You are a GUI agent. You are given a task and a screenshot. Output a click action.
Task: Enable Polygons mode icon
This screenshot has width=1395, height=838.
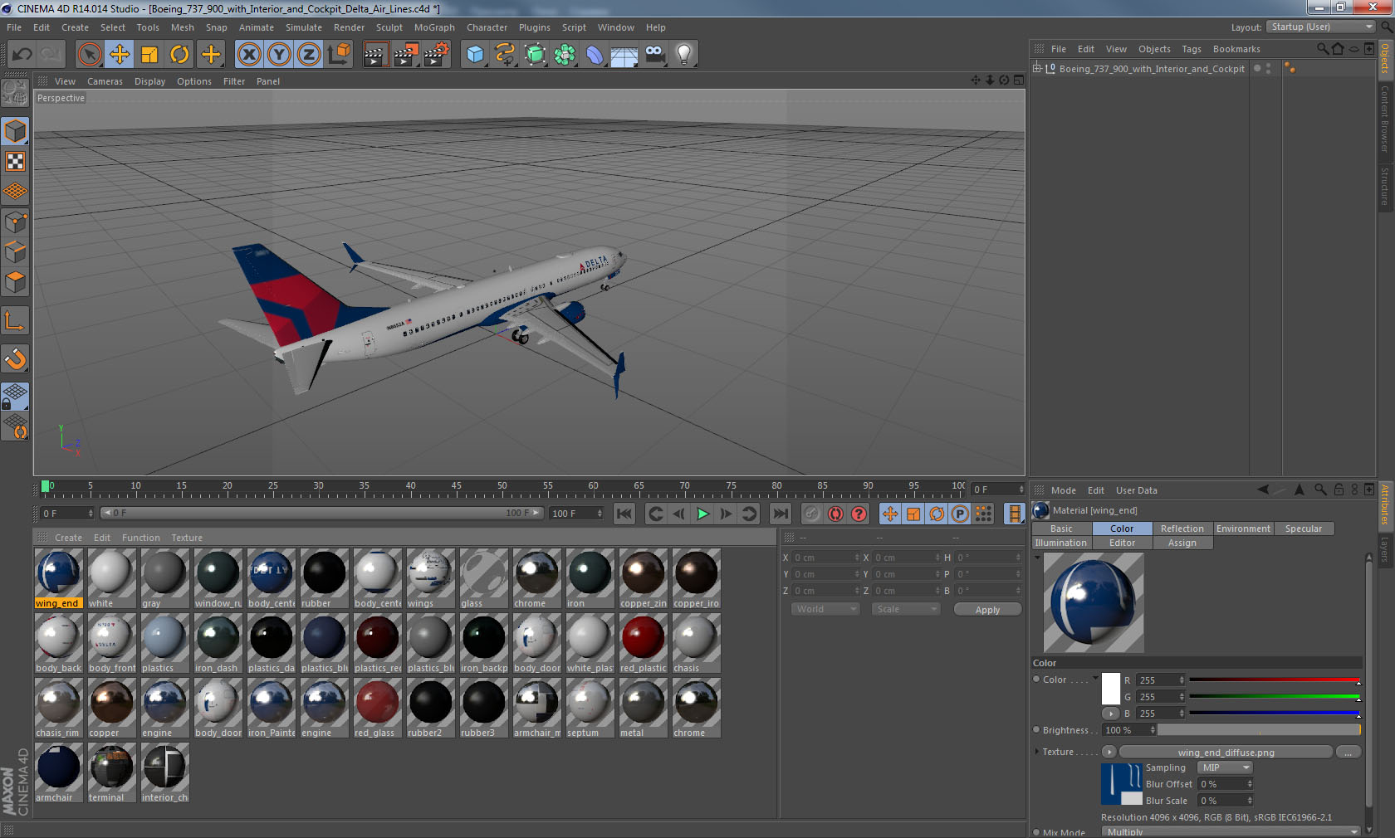[x=16, y=282]
